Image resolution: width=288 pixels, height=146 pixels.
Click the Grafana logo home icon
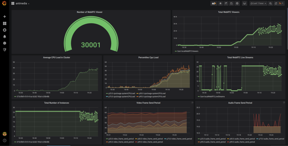(4, 3)
